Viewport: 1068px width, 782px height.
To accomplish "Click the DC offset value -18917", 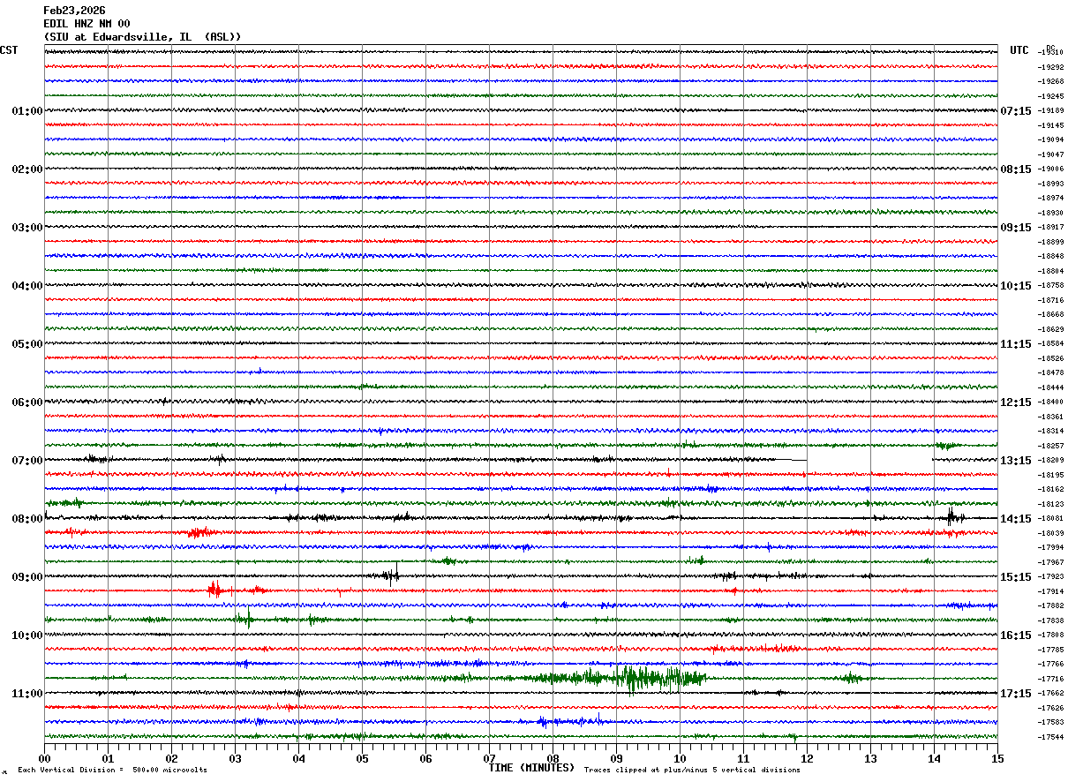I will 1051,228.
